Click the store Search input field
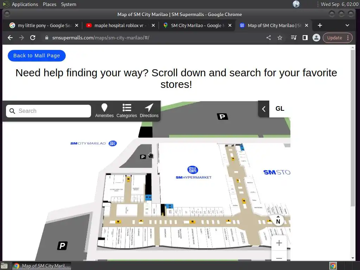The width and height of the screenshot is (360, 270). (x=49, y=111)
